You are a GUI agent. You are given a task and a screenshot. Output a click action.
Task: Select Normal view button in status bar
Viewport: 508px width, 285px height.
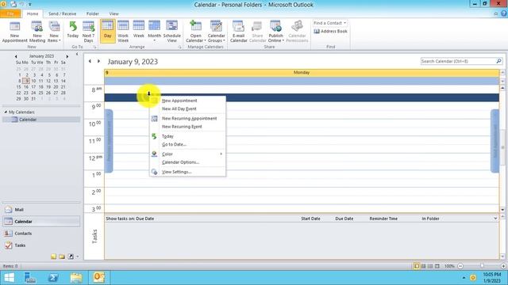point(417,266)
